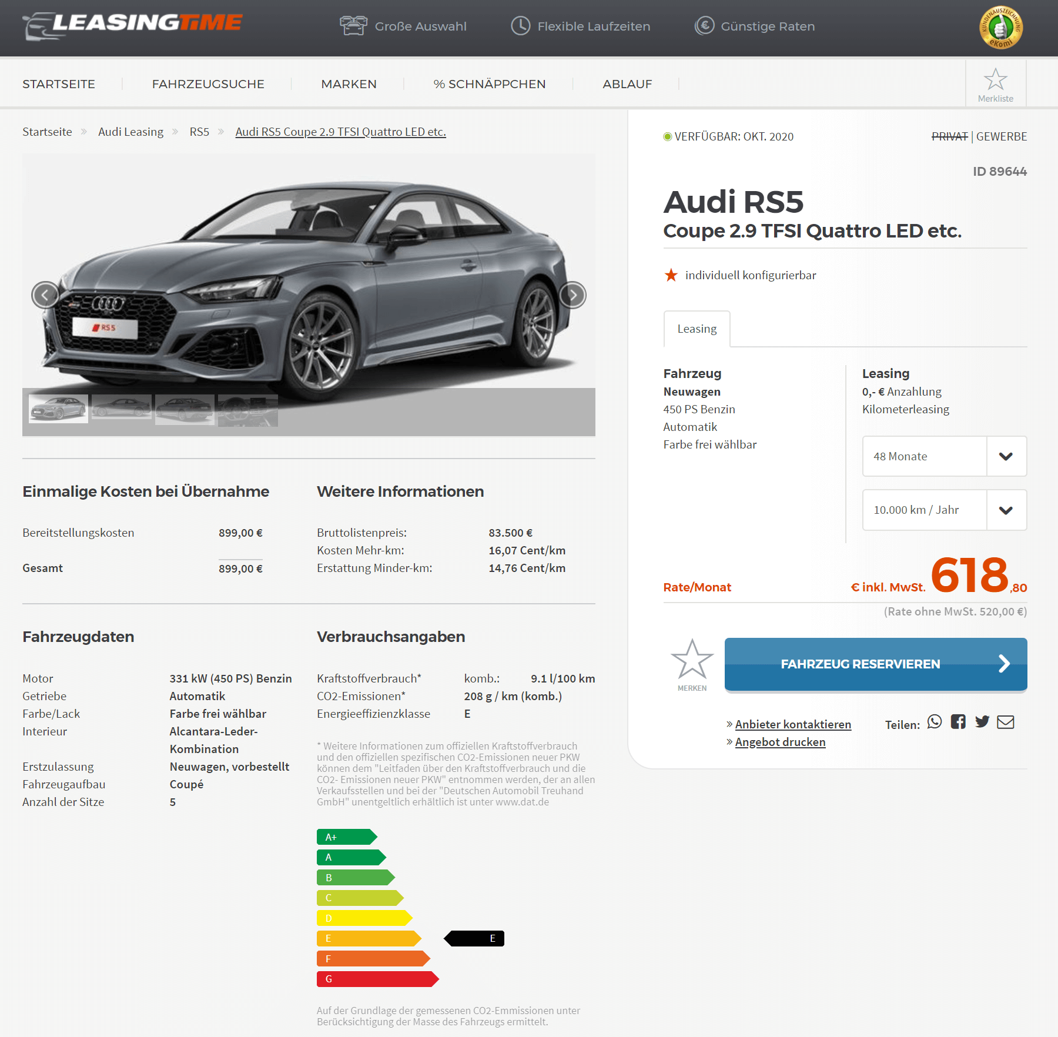Click the Bruttolistenpreis 83.500 € value
This screenshot has height=1037, width=1058.
tap(510, 533)
